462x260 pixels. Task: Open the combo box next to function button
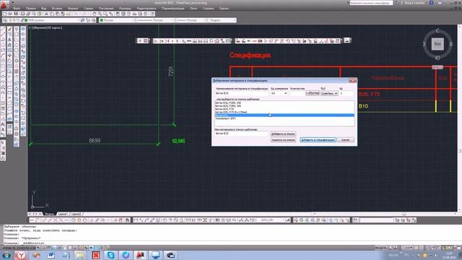coord(329,93)
